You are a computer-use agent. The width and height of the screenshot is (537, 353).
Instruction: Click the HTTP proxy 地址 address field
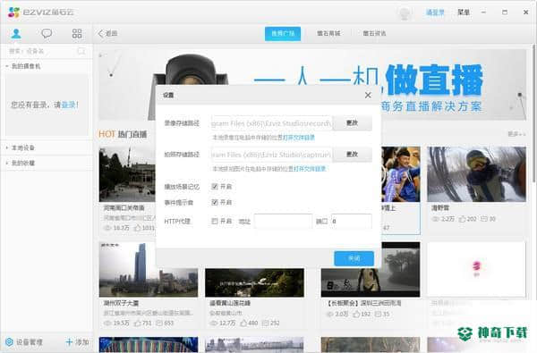pyautogui.click(x=283, y=222)
